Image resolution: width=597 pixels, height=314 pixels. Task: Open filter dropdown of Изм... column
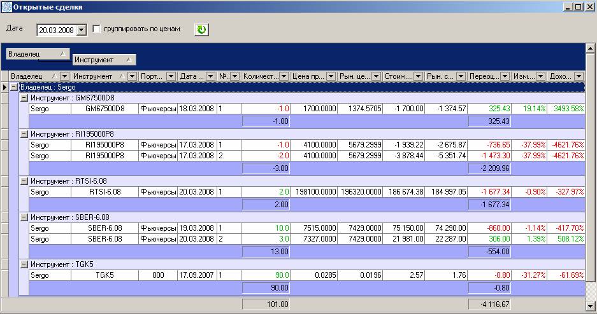click(541, 76)
